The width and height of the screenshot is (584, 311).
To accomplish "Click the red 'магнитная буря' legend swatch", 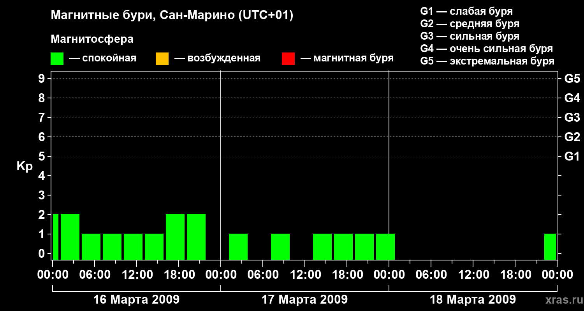I will tap(288, 58).
